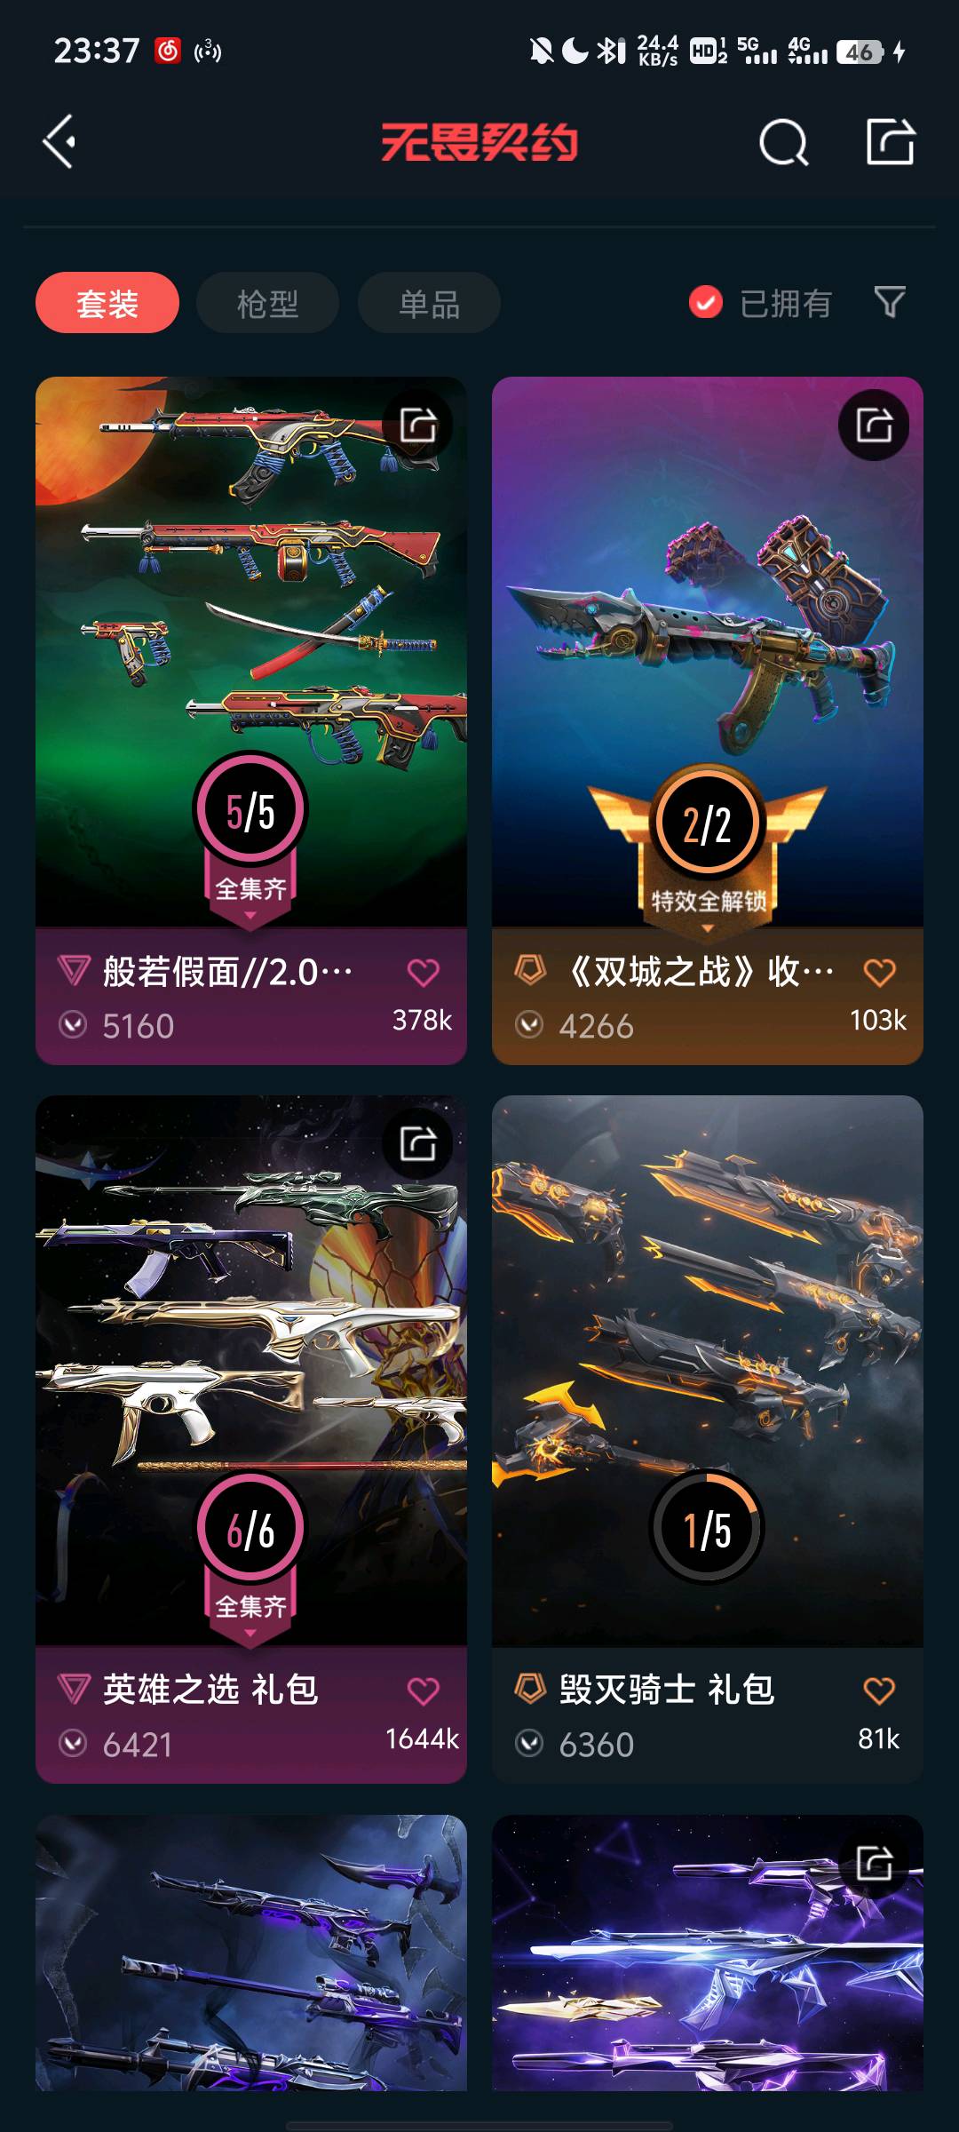959x2132 pixels.
Task: Share the bottom-right purple skin bundle
Action: pos(874,1863)
